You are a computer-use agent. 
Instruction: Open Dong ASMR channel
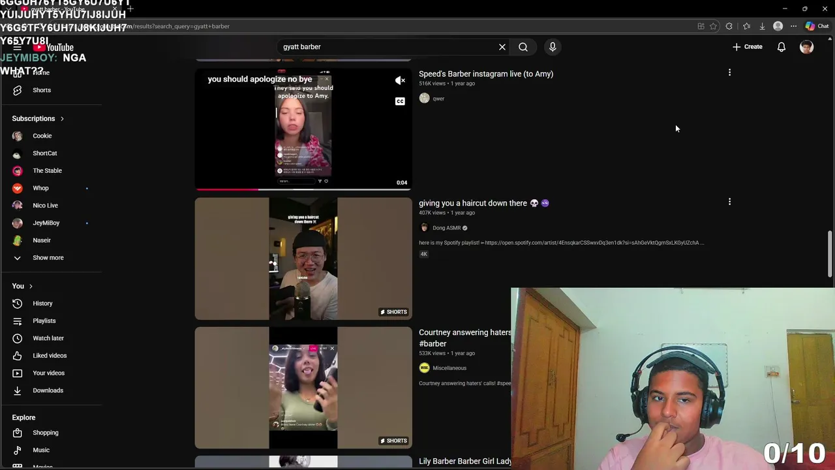click(446, 228)
